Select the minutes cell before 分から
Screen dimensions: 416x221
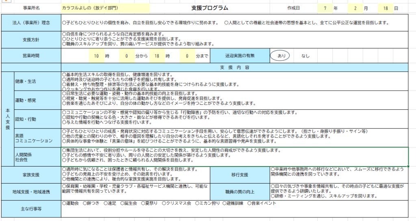pos(127,56)
